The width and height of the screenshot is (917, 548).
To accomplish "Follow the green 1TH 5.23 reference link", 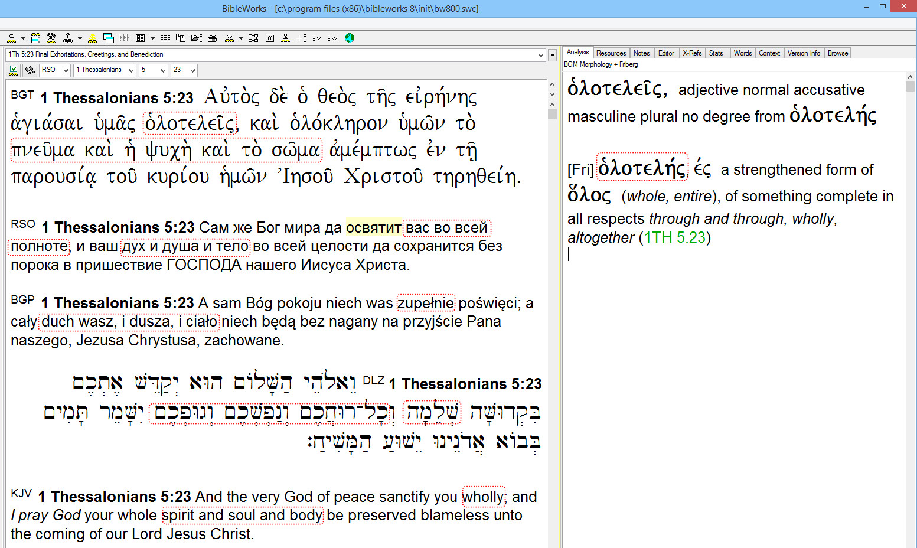I will coord(675,237).
